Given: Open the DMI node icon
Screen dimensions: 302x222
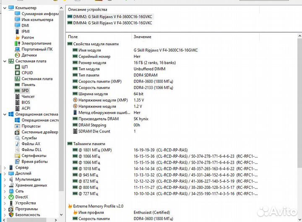Looking at the screenshot, I should click(17, 26).
